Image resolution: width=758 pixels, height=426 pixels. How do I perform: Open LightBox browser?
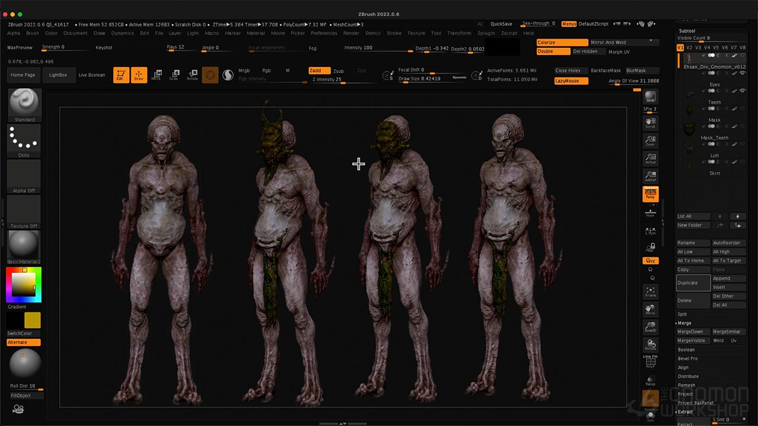[x=58, y=75]
